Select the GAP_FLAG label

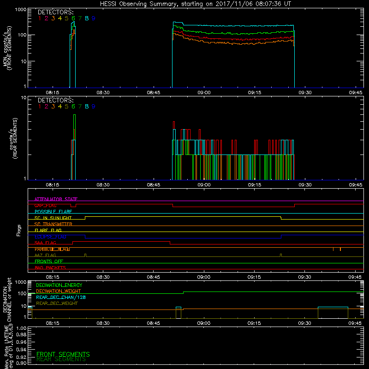click(x=45, y=206)
